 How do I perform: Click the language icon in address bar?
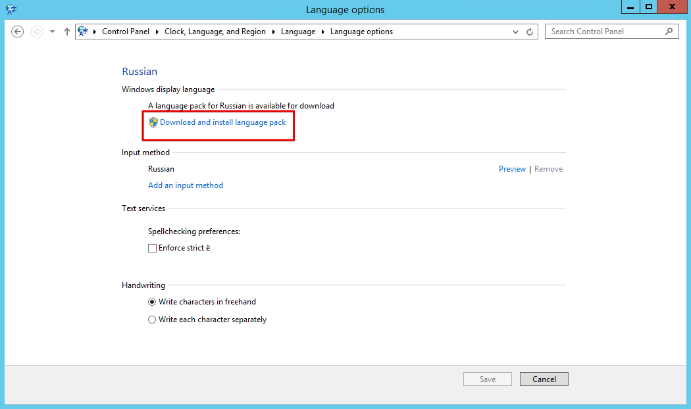[x=83, y=32]
